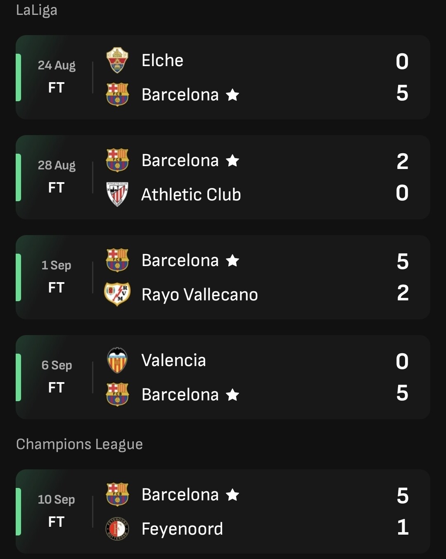Viewport: 446px width, 559px height.
Task: Open 10 Sep Barcelona vs Feyenoord match card
Action: pos(223,511)
